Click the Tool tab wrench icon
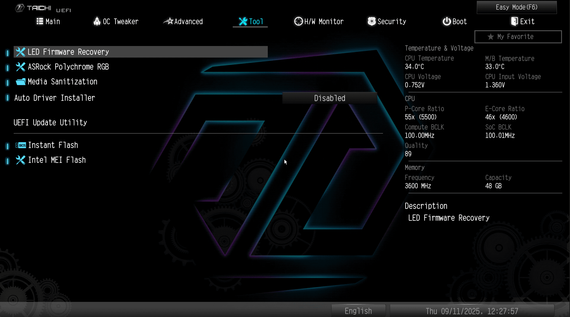570x317 pixels. 243,21
